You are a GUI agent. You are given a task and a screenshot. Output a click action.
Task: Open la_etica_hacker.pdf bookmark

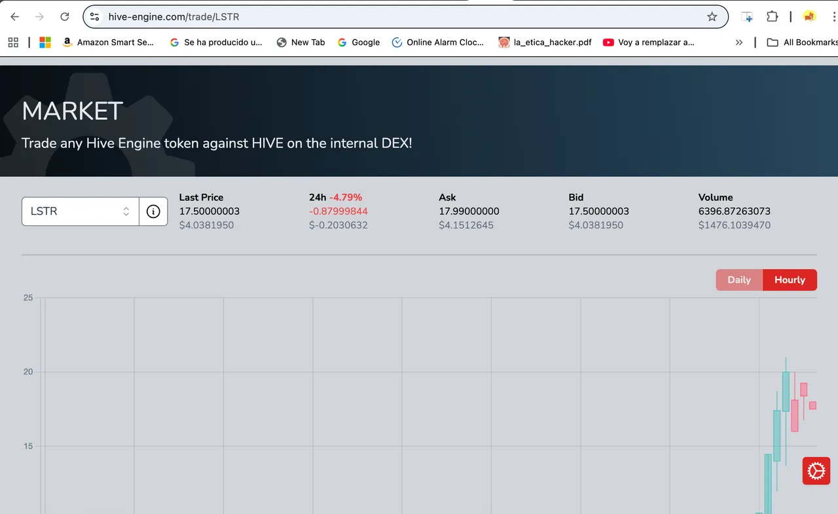(x=545, y=43)
